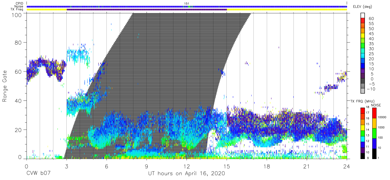
Task: Select the lightest gray bottom elevation swatch
Action: tap(363, 90)
